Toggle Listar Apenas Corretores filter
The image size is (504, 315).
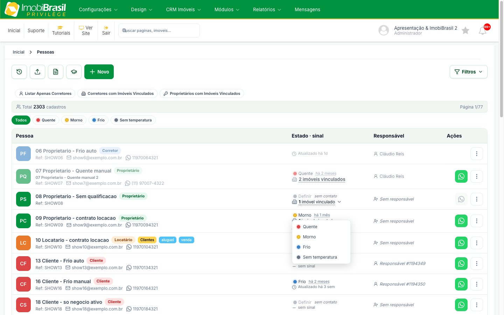tap(45, 93)
